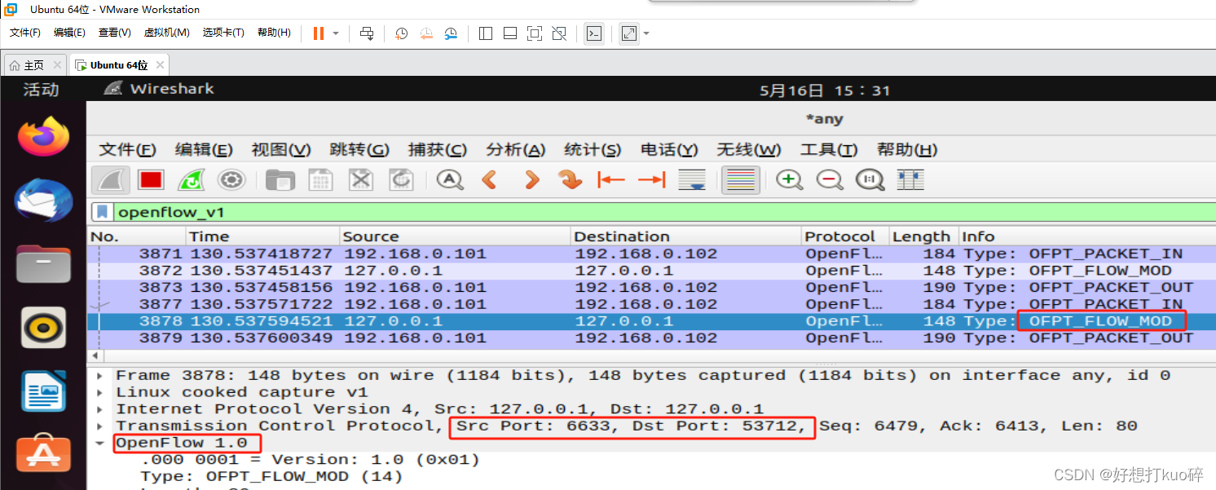This screenshot has height=490, width=1216.
Task: Go to specified packet curved arrow
Action: click(x=571, y=179)
